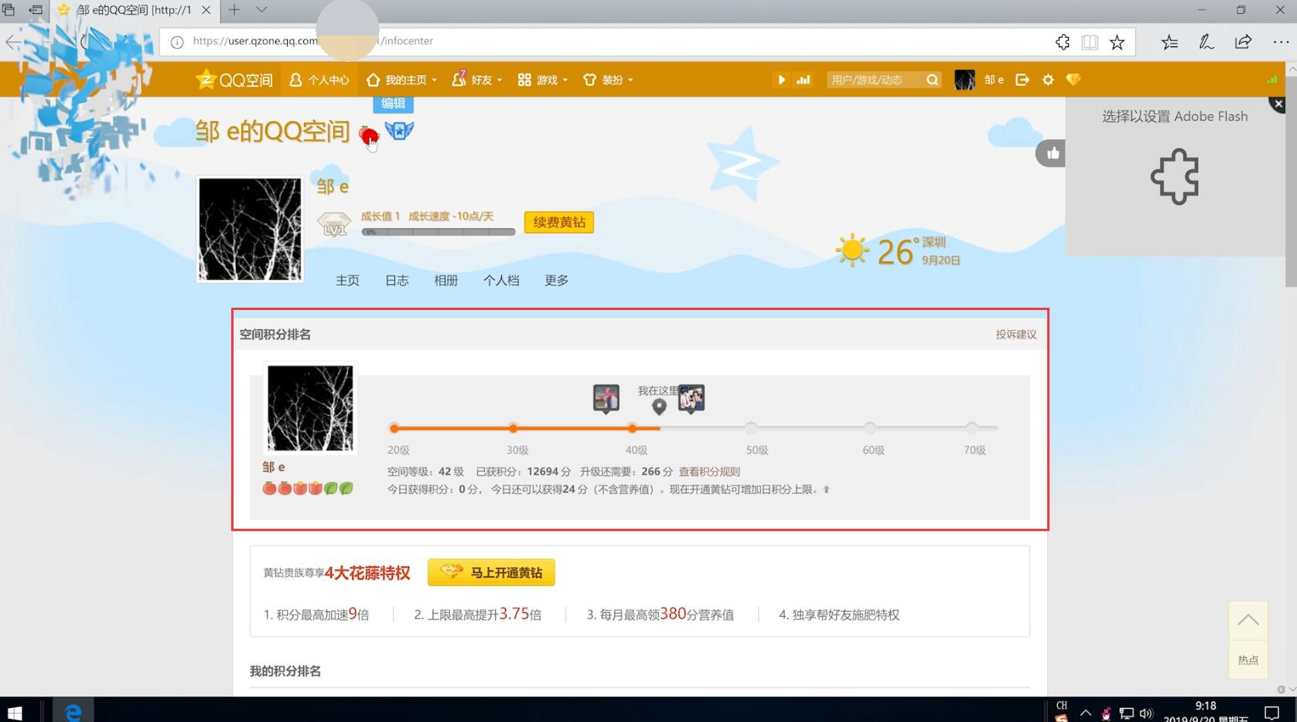The height and width of the screenshot is (722, 1297).
Task: Click the logout icon in navbar
Action: 1022,80
